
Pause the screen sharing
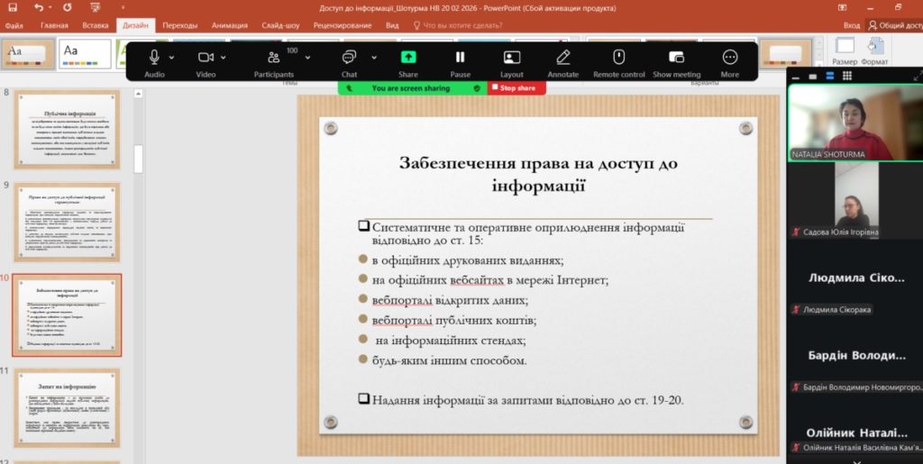(x=460, y=58)
